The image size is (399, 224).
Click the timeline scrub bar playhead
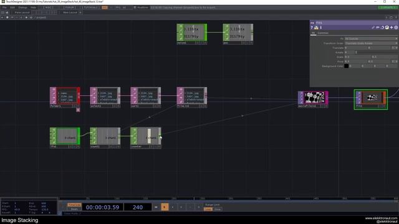click(194, 198)
